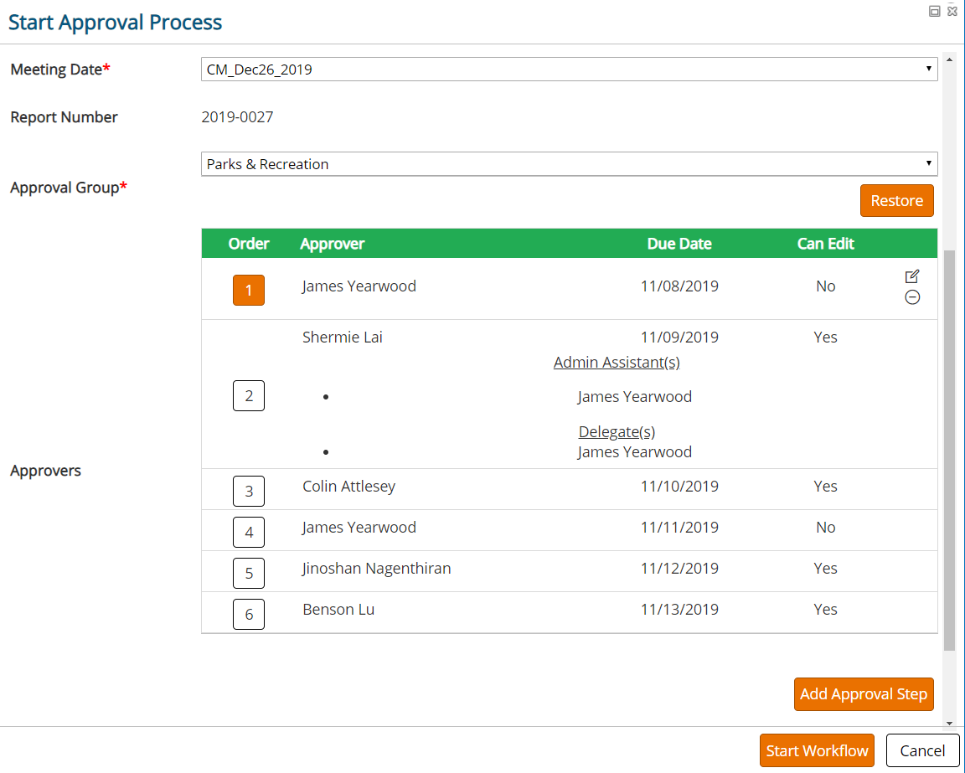The width and height of the screenshot is (965, 773).
Task: Select order box 4
Action: (249, 533)
